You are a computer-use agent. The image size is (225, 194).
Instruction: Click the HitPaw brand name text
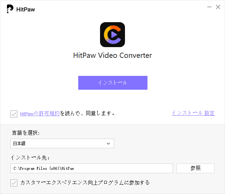point(26,9)
